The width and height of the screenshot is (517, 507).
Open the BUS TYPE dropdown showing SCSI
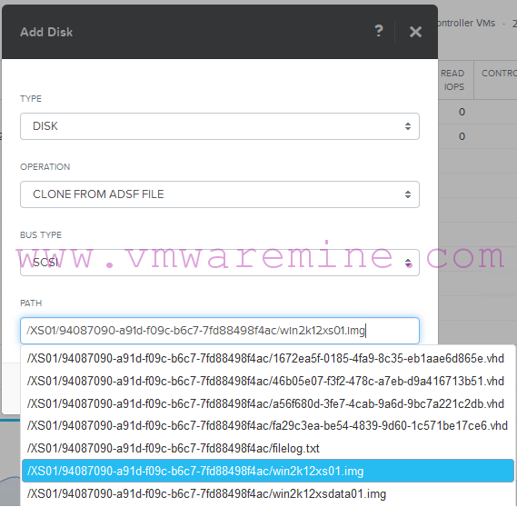pos(220,263)
